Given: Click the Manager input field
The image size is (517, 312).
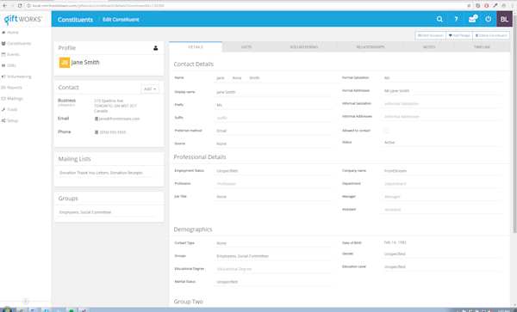Looking at the screenshot, I should click(441, 197).
